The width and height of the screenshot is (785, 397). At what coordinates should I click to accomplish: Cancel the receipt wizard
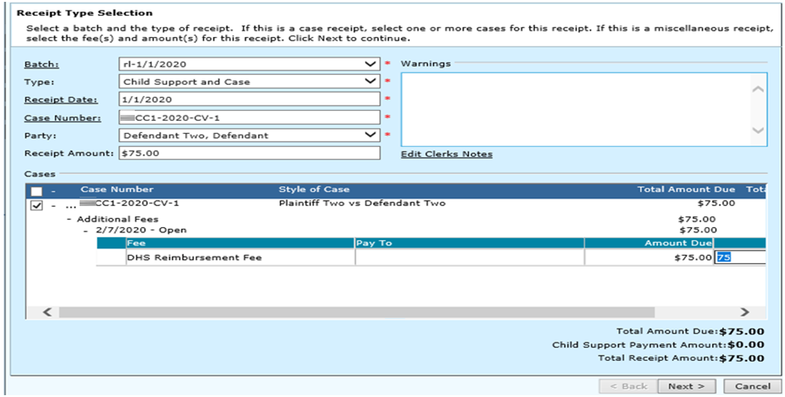[752, 386]
